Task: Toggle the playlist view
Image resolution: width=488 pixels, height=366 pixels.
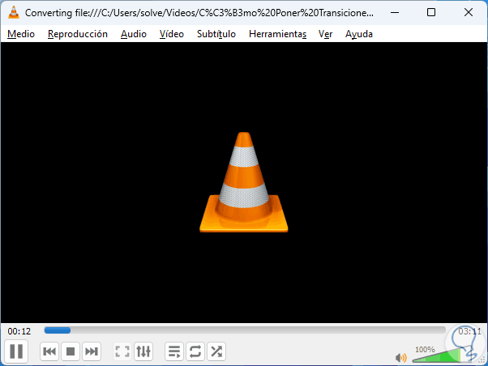Action: 174,351
